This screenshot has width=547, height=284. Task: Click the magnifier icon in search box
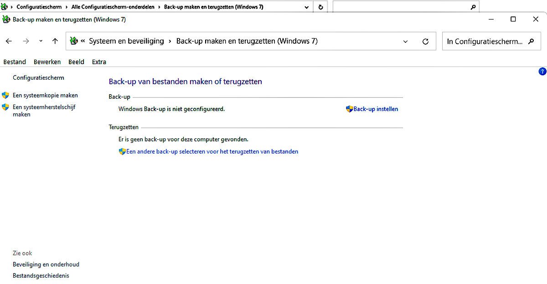pos(531,41)
